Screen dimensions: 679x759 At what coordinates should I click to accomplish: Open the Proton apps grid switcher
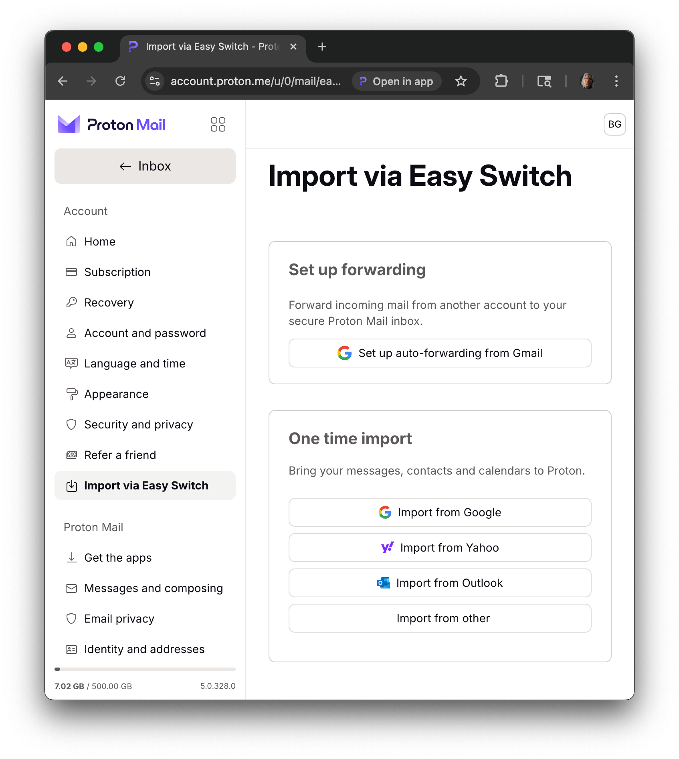tap(218, 124)
